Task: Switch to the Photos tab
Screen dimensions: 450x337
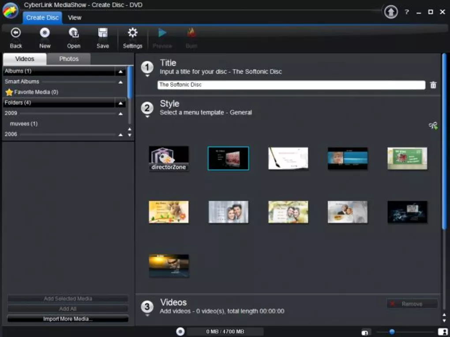Action: (x=69, y=59)
